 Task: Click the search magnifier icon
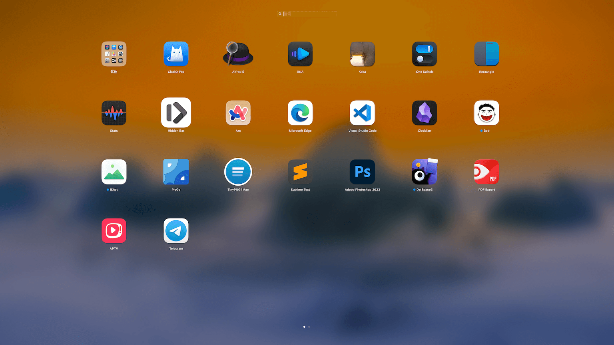point(280,14)
